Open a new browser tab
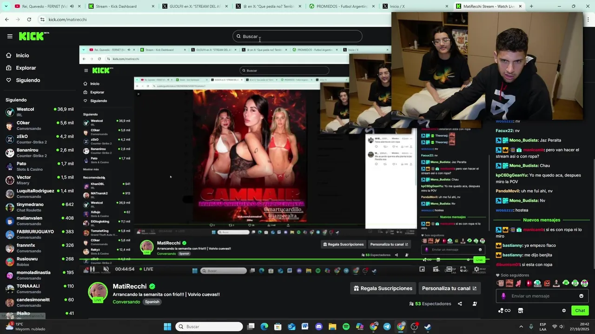 pos(531,6)
